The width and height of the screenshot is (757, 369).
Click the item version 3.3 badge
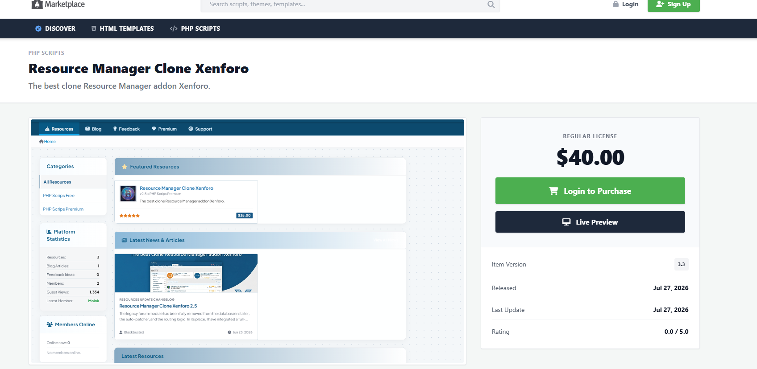(x=681, y=264)
